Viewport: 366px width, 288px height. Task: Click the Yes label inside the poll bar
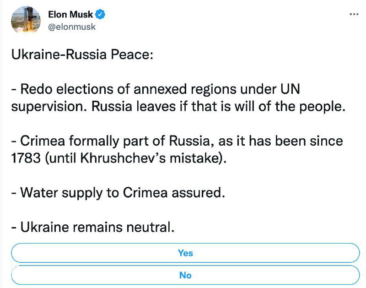185,253
